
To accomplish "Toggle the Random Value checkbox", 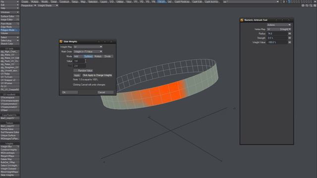I will 83,71.
